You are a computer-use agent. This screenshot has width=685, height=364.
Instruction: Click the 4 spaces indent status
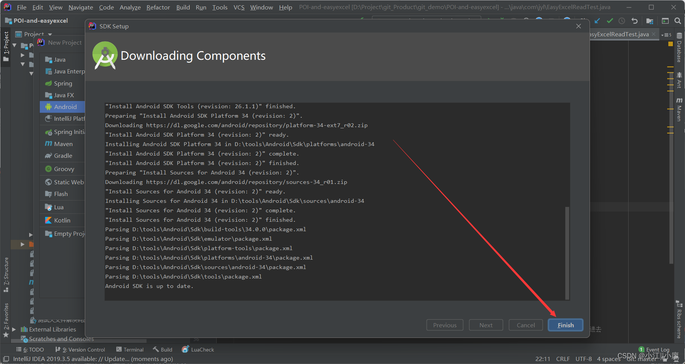point(609,359)
